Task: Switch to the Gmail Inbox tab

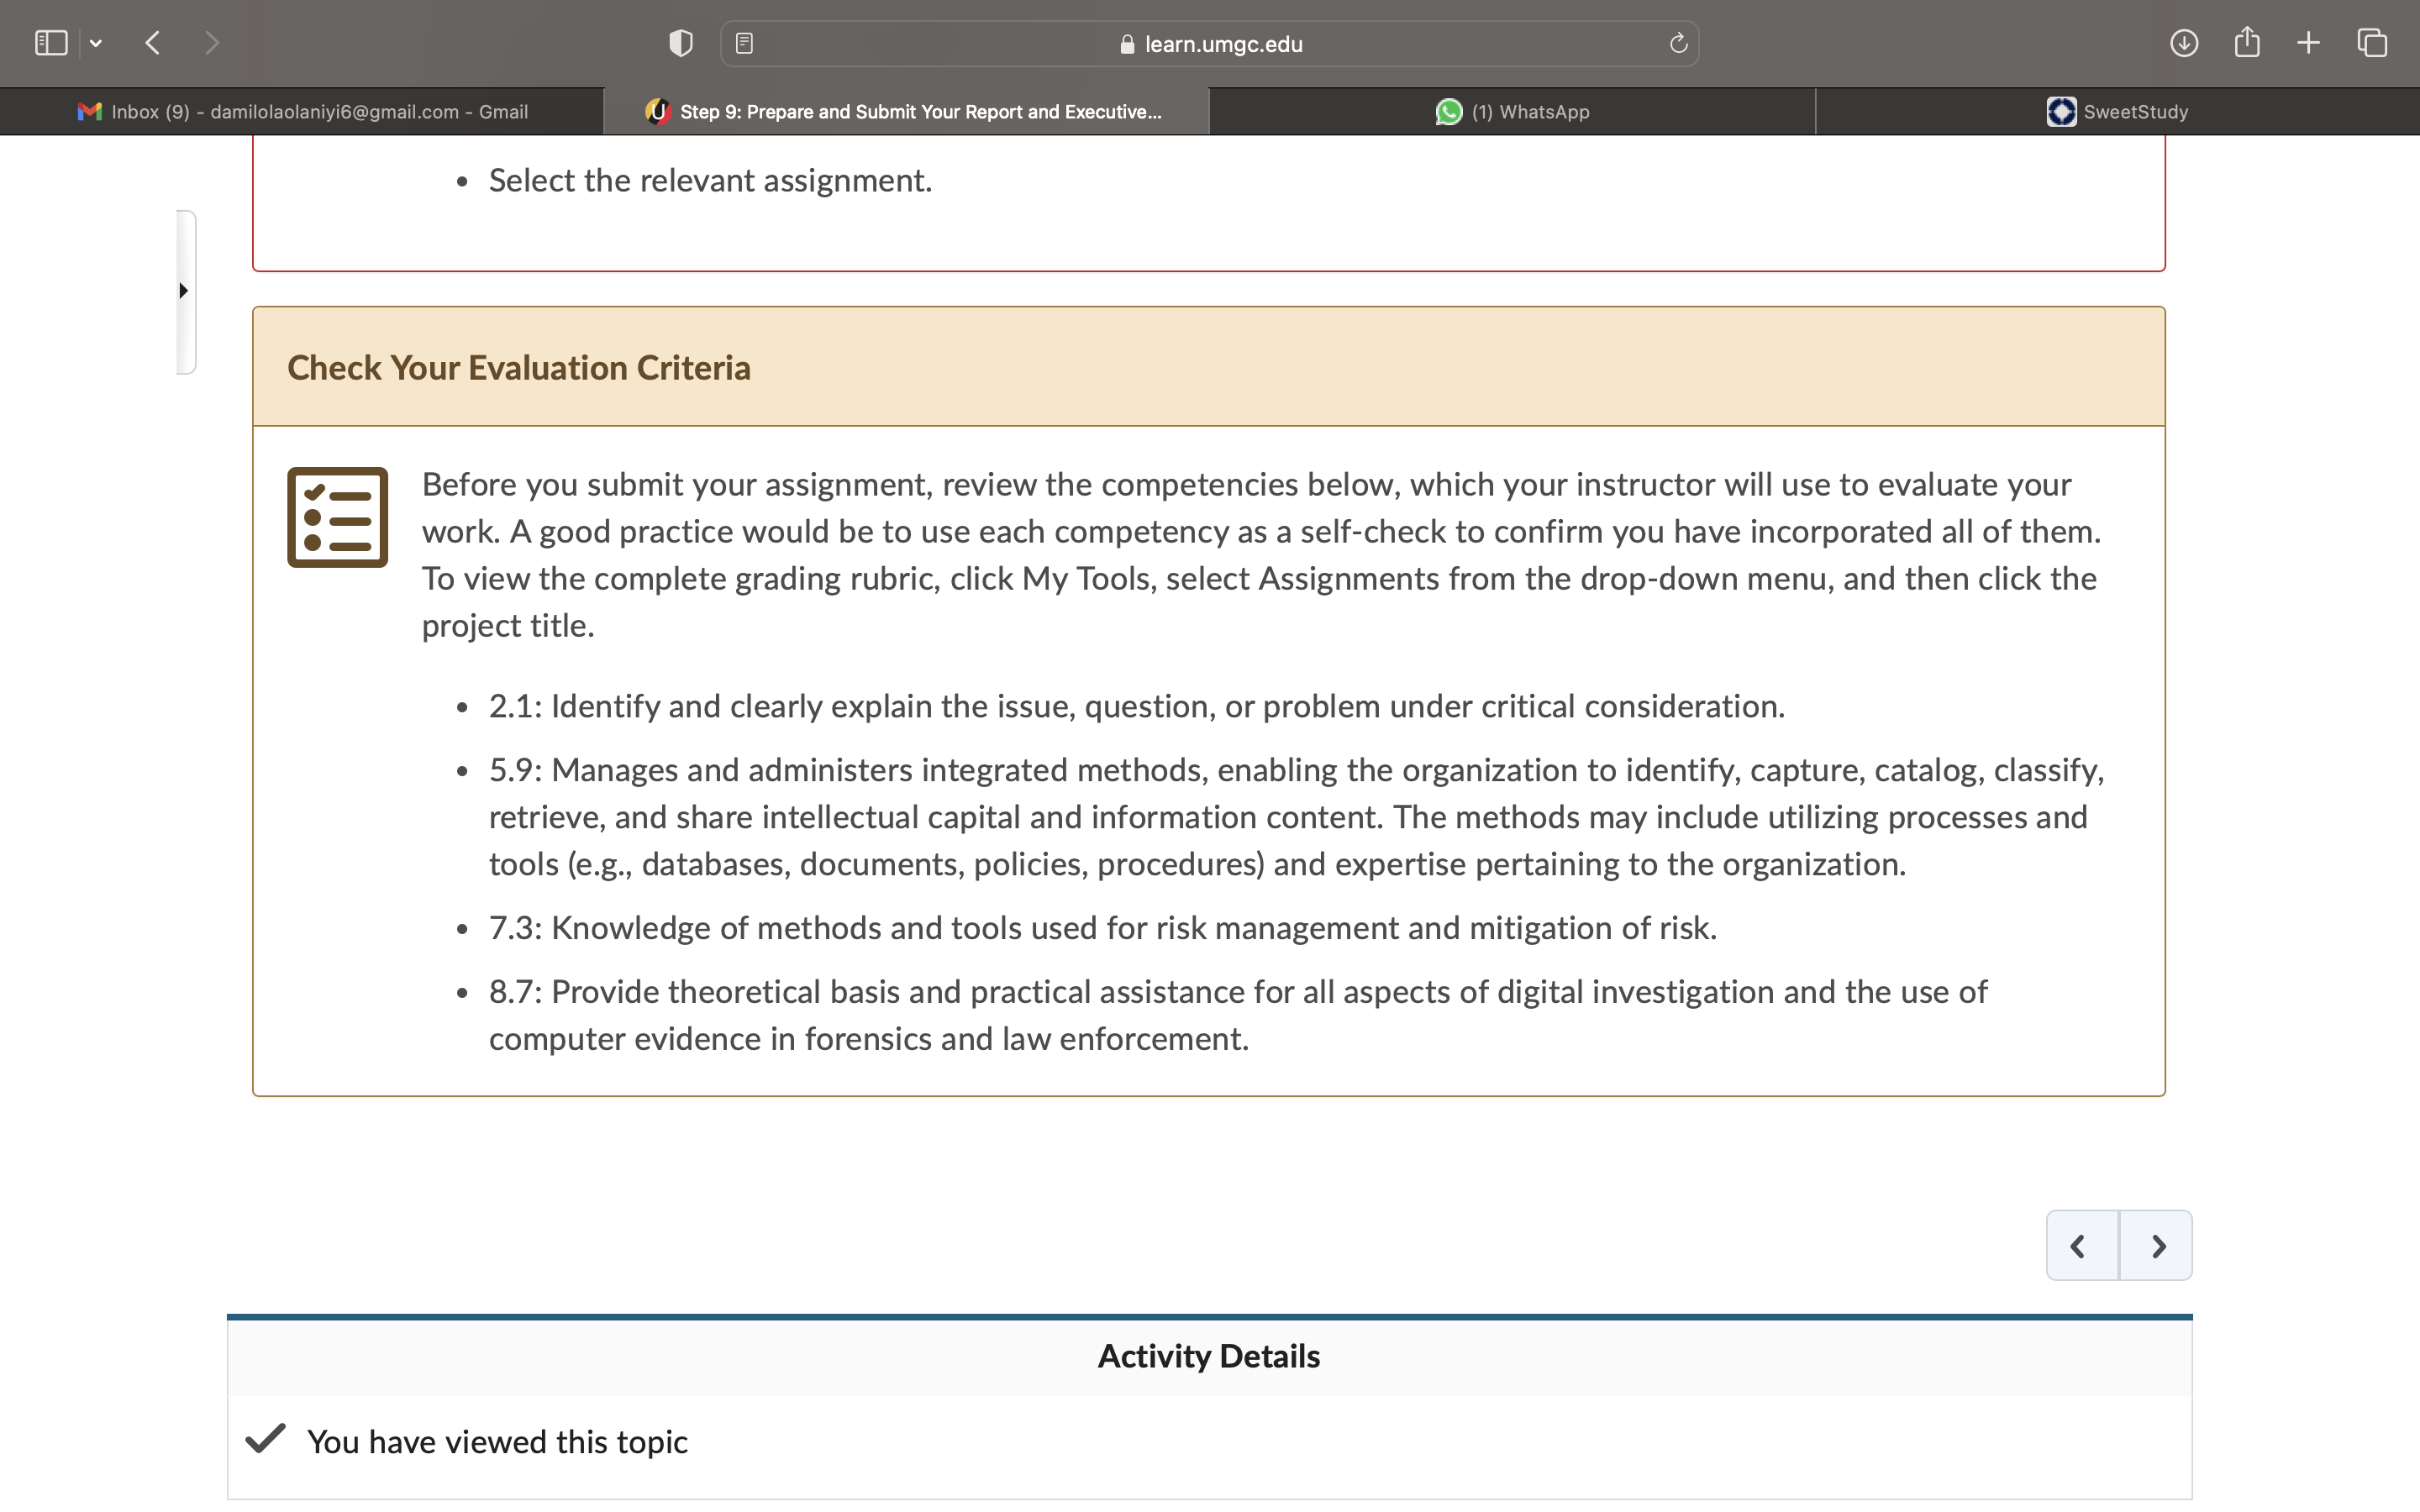Action: pos(302,112)
